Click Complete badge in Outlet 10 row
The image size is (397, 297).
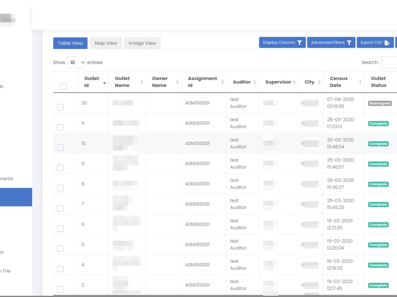[378, 144]
